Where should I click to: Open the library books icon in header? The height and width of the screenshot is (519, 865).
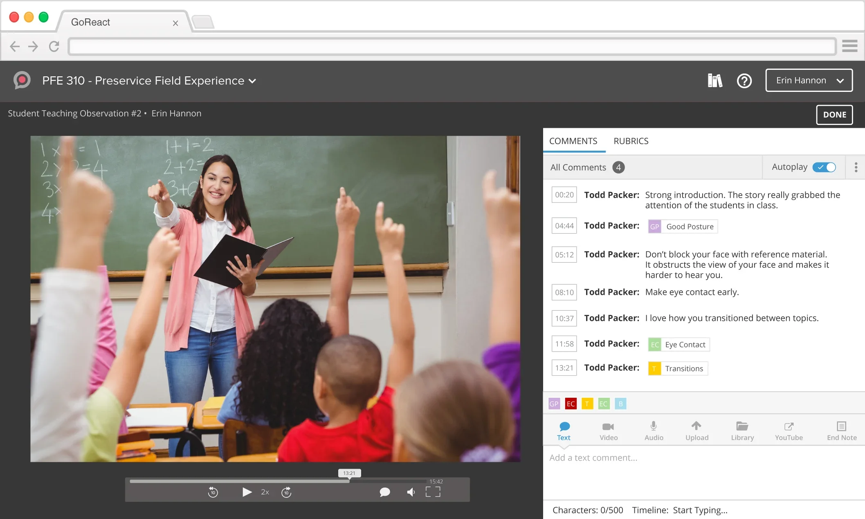tap(715, 80)
